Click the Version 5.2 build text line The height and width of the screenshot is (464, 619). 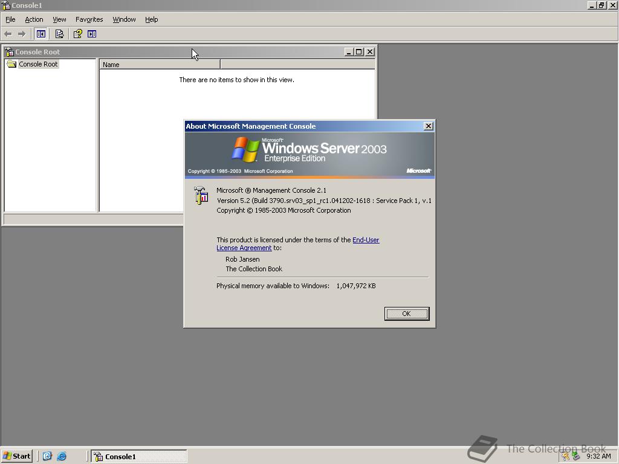pos(324,201)
